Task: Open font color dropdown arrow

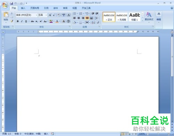Action: (60, 21)
